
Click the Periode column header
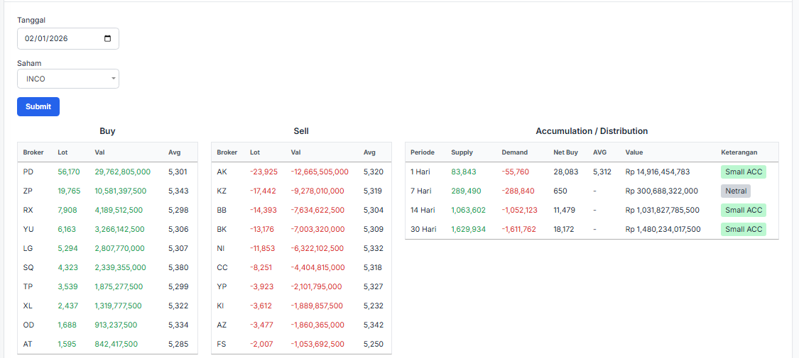(422, 152)
